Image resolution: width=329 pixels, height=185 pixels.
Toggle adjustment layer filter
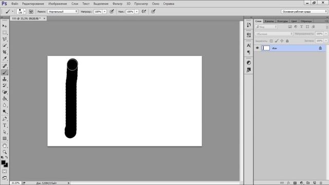point(296,27)
